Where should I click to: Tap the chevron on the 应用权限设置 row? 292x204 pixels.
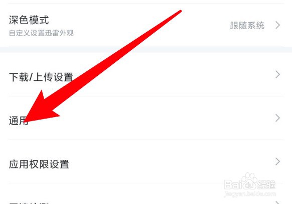tap(277, 161)
